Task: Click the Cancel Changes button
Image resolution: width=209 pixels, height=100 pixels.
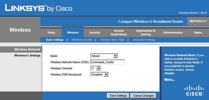Action: [143, 96]
